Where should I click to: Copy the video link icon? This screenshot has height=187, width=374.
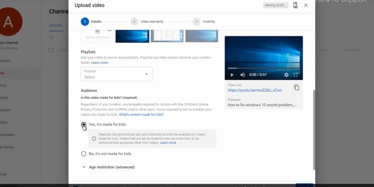coord(297,88)
